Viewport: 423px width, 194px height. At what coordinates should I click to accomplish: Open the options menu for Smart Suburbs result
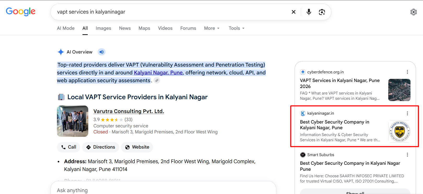pos(407,155)
